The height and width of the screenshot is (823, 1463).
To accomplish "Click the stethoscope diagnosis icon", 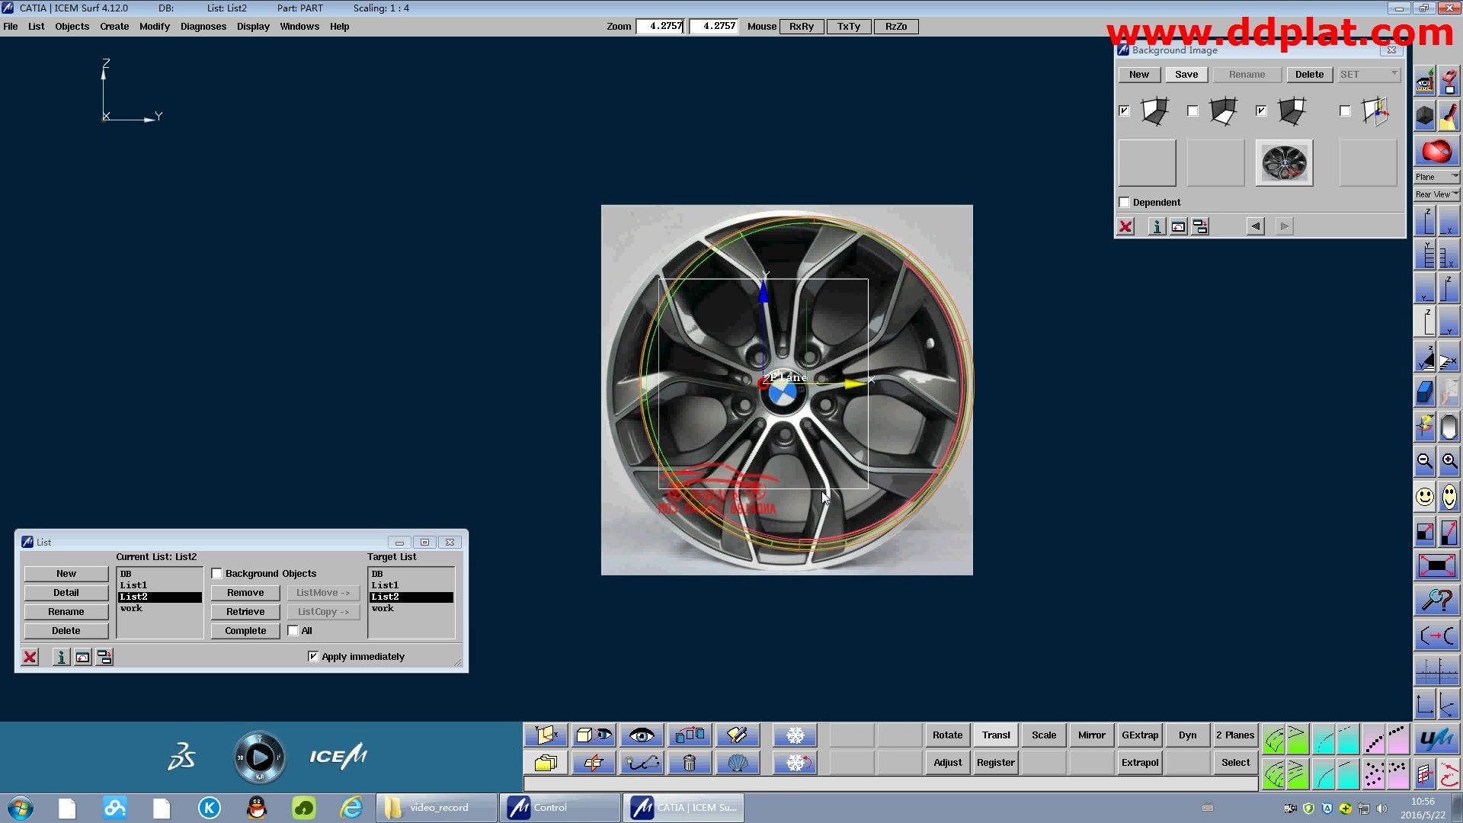I will click(x=642, y=763).
